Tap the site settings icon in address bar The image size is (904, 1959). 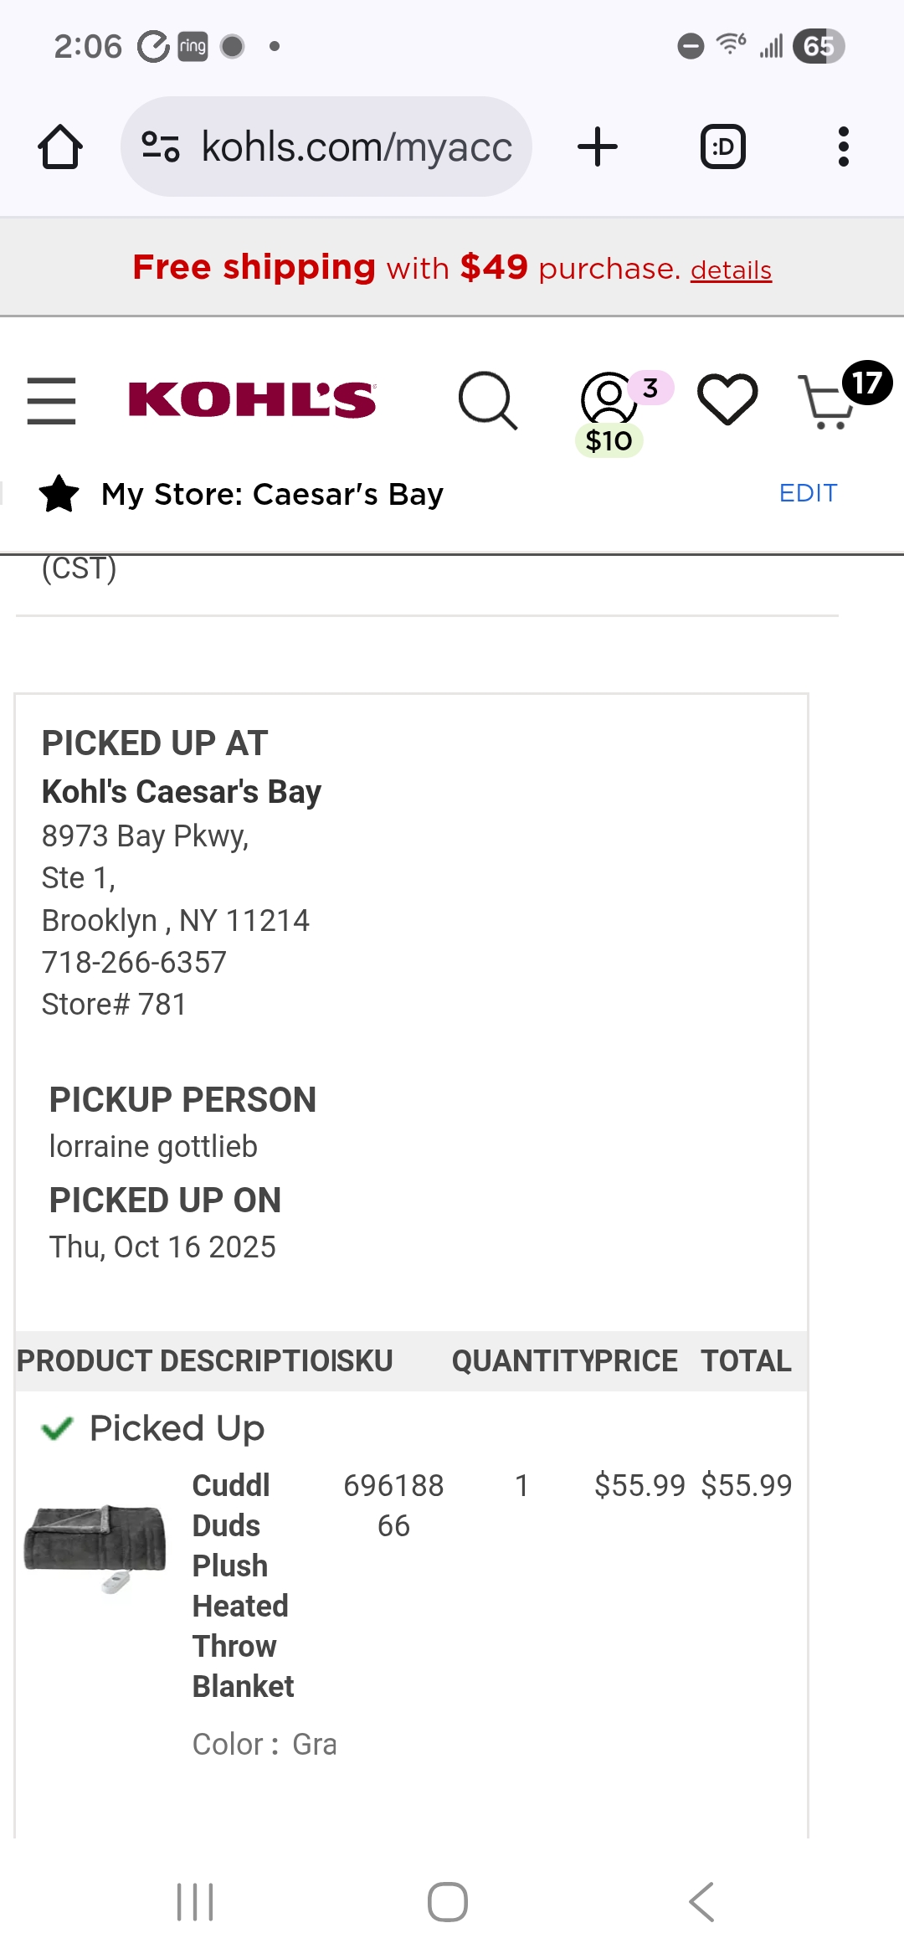(160, 147)
